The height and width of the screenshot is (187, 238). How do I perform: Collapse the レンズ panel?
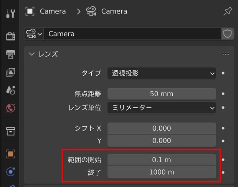32,54
